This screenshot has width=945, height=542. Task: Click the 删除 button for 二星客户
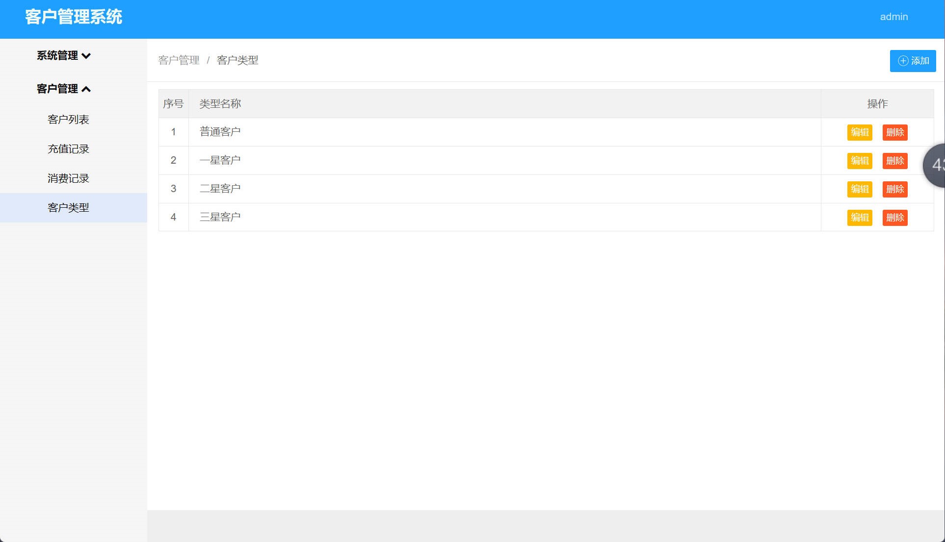tap(894, 189)
